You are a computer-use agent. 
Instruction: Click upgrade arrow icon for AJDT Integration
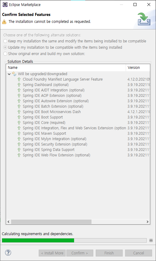click(x=19, y=90)
